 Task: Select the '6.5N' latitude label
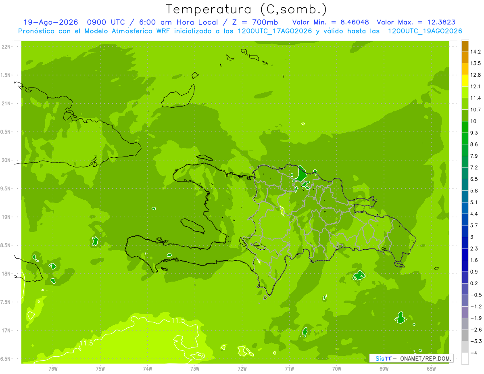pos(6,359)
